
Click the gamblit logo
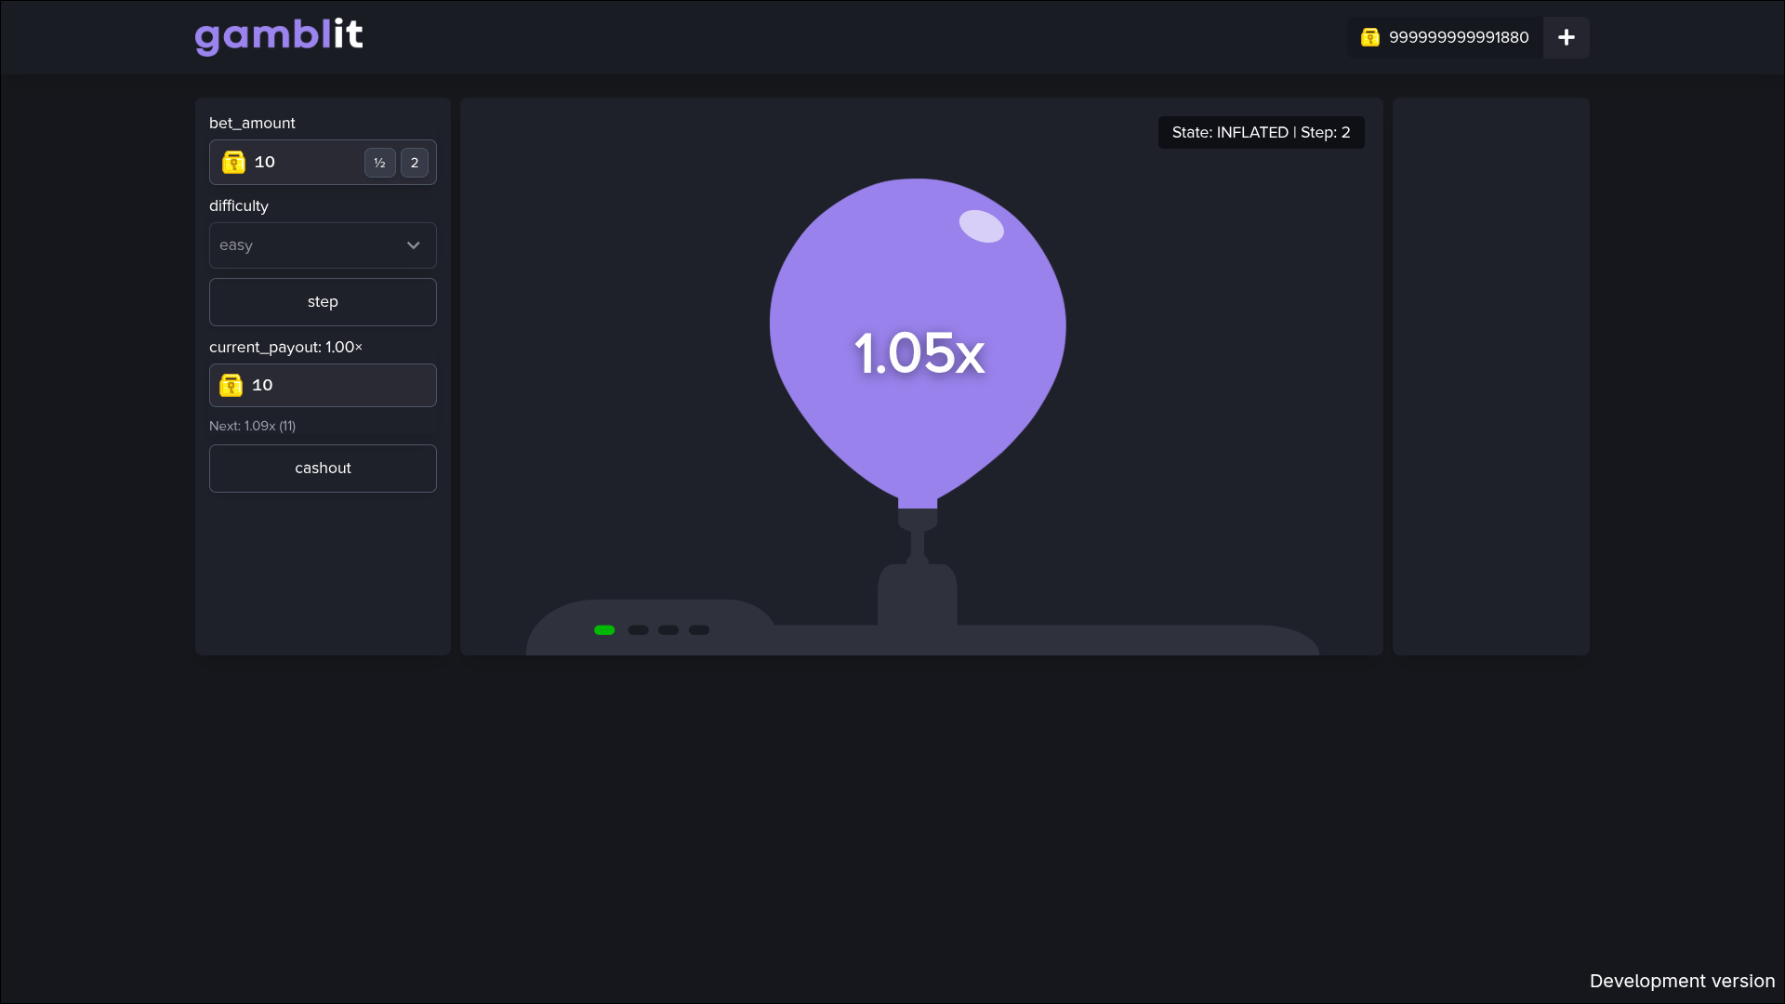coord(279,36)
